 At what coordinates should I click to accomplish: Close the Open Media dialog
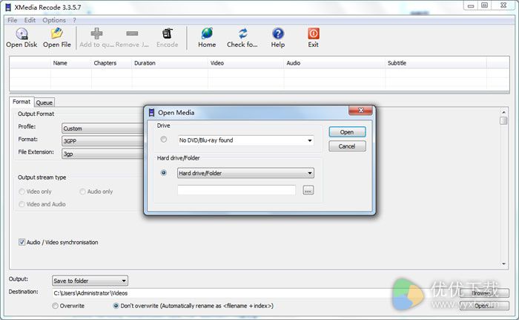pyautogui.click(x=361, y=110)
